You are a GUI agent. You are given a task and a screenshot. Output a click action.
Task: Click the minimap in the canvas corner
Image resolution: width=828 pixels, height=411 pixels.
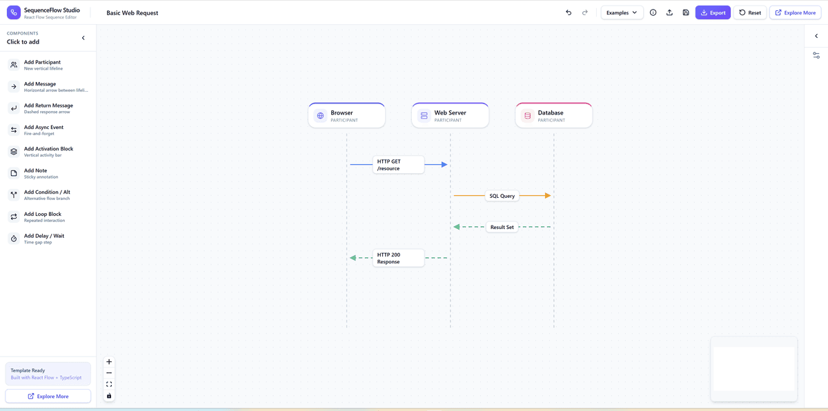click(x=754, y=369)
